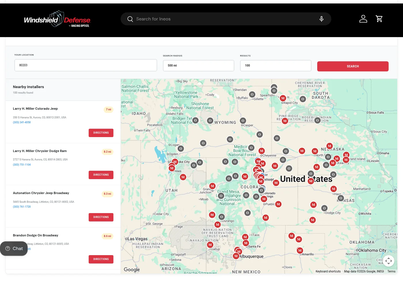Open map Keyboard shortcuts
Viewport: 403px width, 292px height.
328,271
